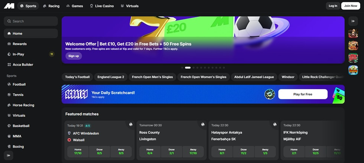Select Little Rock Challenger chip
Screen dimensions: 364x163
[x=322, y=77]
